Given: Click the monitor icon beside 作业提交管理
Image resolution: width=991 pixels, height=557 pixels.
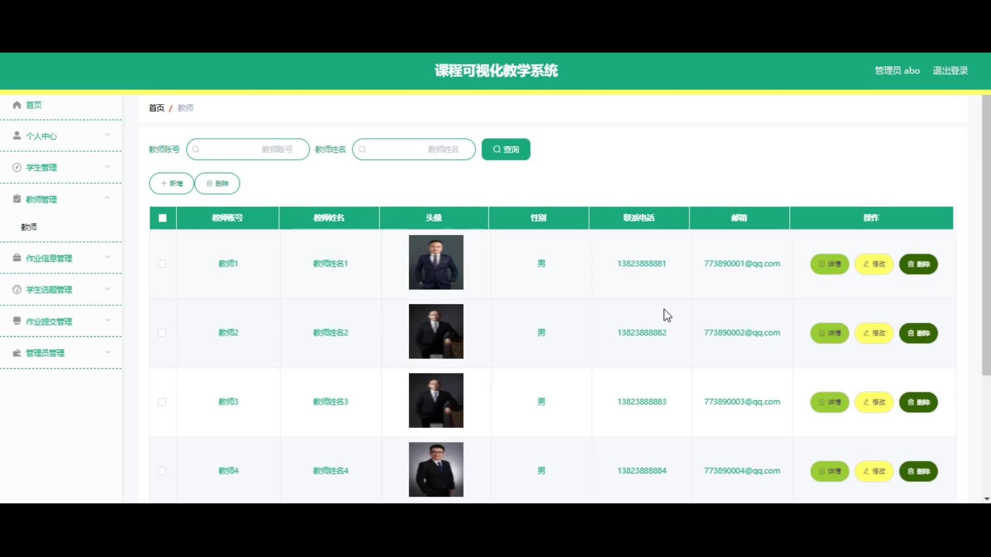Looking at the screenshot, I should pos(17,321).
